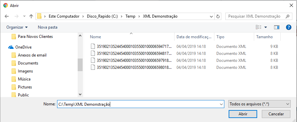Create a Nova pasta
The width and height of the screenshot is (297, 122).
coord(47,27)
